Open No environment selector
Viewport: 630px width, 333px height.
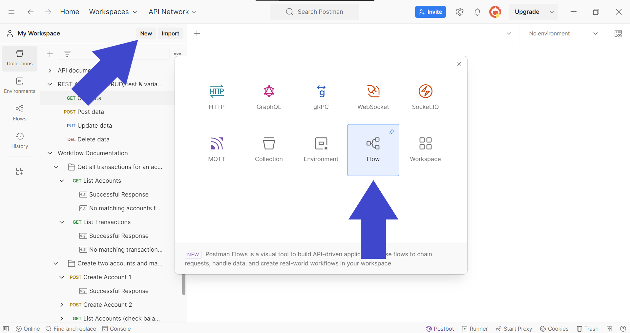tap(563, 33)
